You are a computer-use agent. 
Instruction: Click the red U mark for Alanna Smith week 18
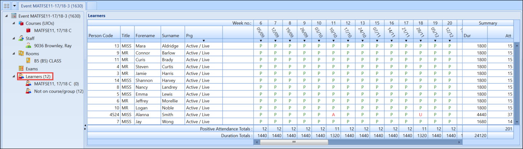tap(421, 115)
